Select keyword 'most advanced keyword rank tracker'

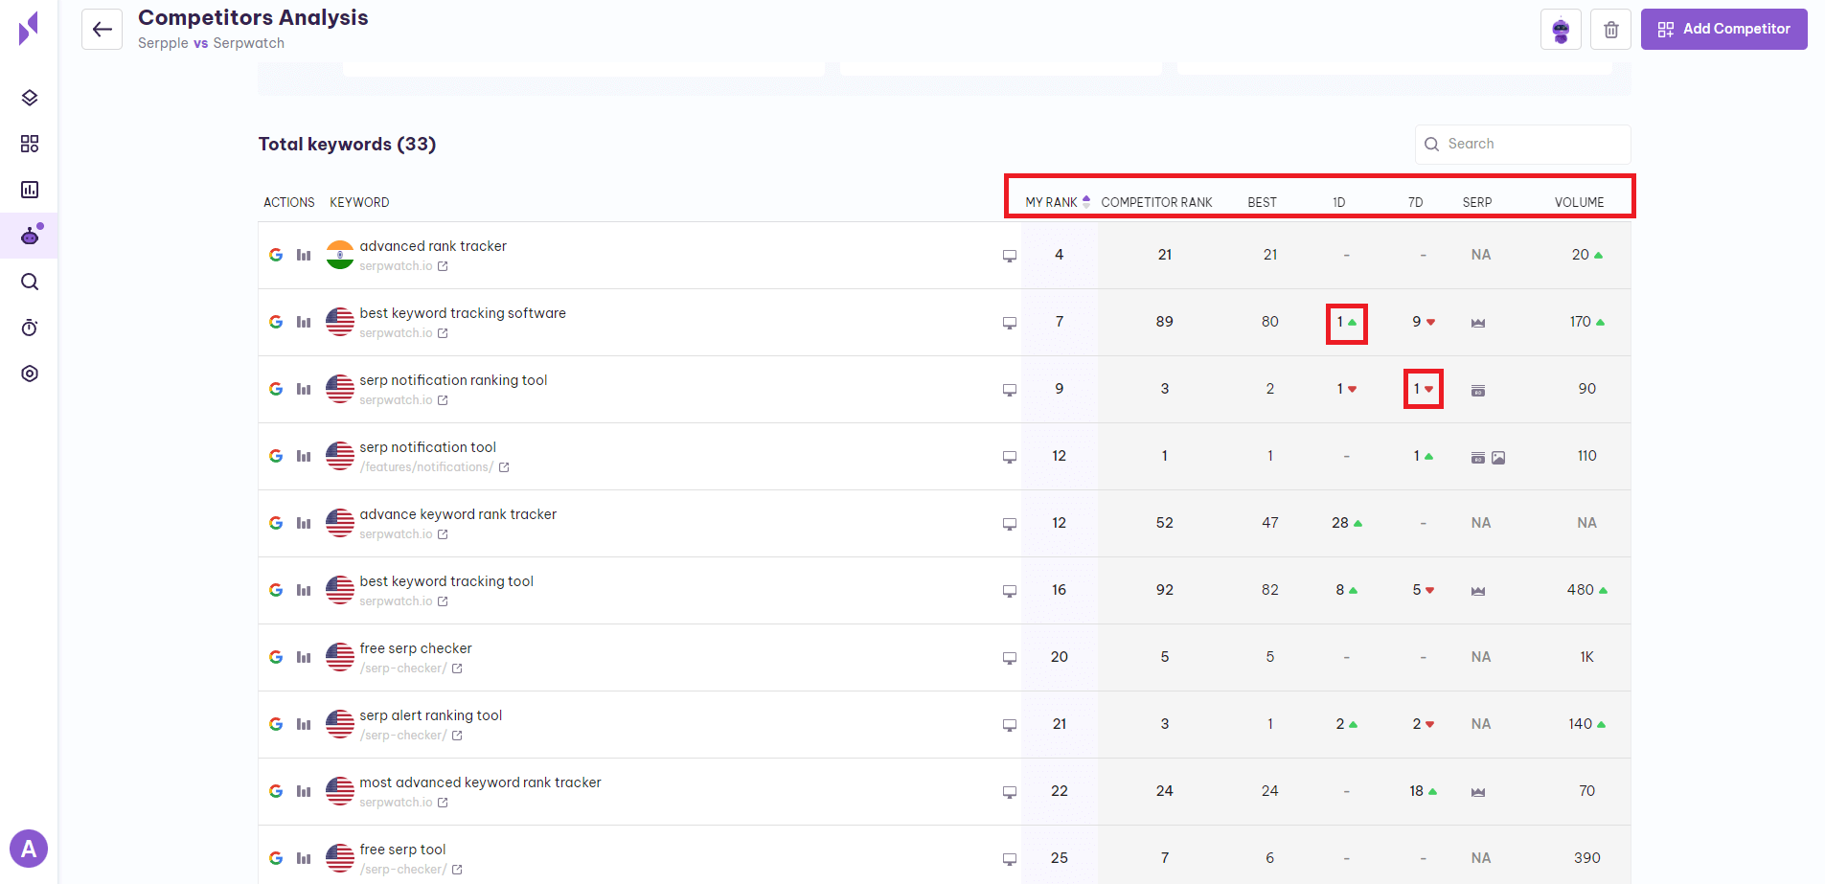pos(480,782)
